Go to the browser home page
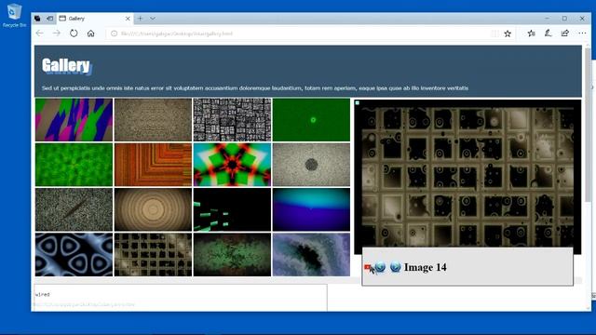This screenshot has height=335, width=596. pyautogui.click(x=91, y=33)
